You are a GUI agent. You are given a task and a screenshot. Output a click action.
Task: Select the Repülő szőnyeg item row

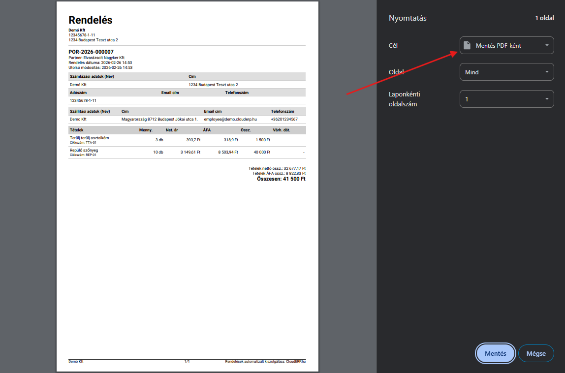(x=187, y=152)
